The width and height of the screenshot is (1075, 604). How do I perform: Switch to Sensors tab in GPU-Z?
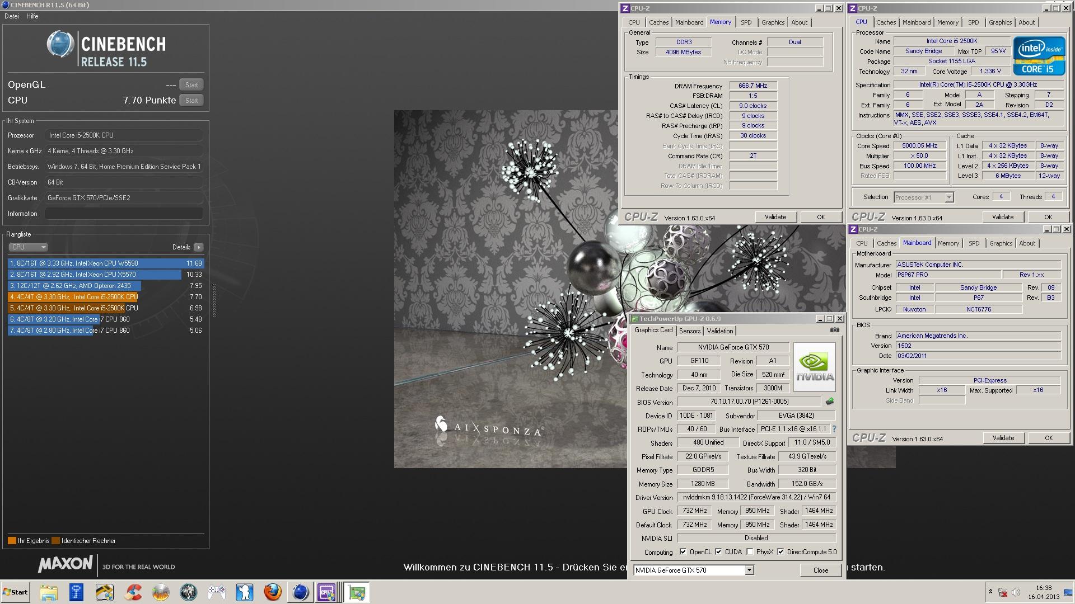(690, 331)
